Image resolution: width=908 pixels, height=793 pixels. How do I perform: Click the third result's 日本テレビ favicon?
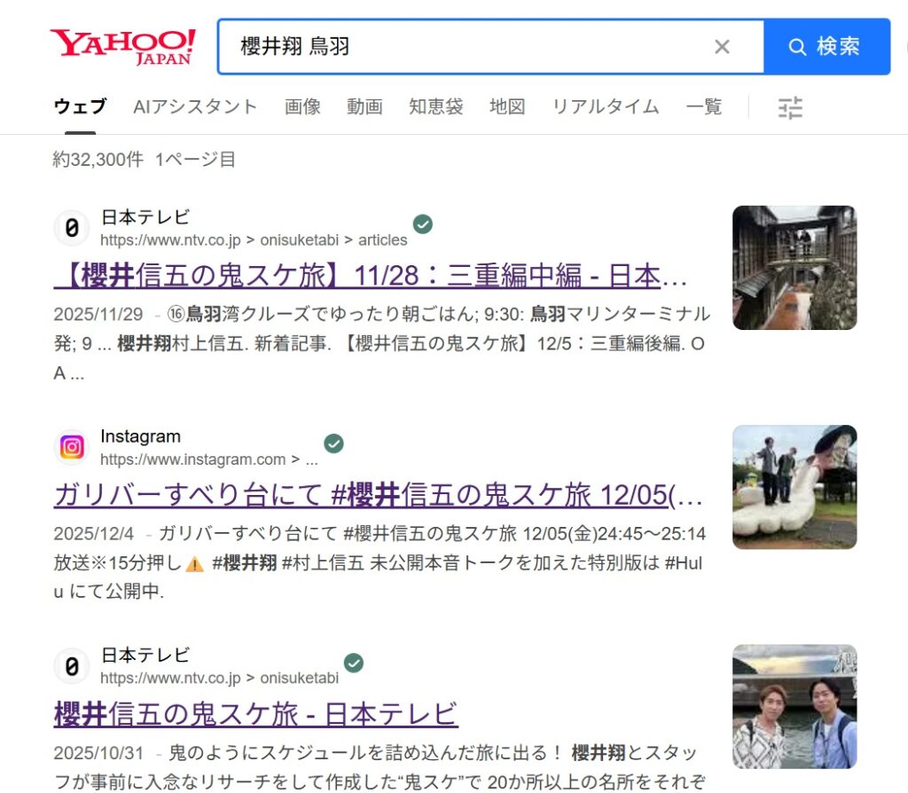coord(72,666)
